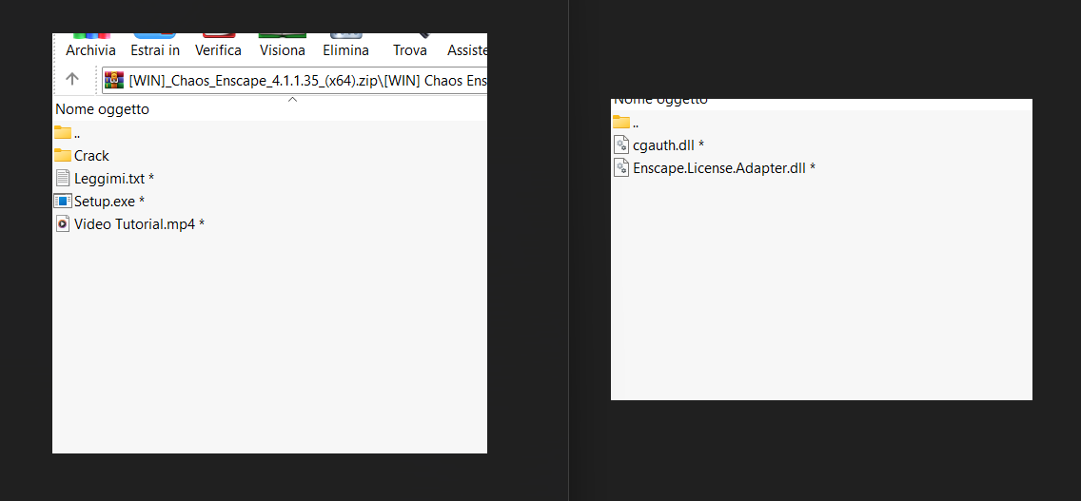
Task: Click the Visiona toolbar button
Action: click(283, 46)
